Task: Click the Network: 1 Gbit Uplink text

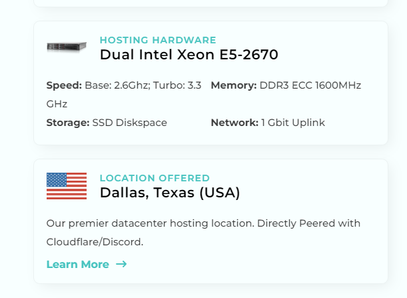Action: tap(268, 123)
